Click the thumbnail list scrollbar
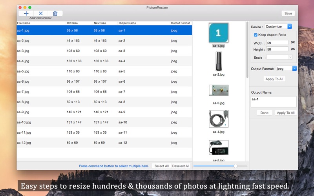Image resolution: width=314 pixels, height=196 pixels. point(247,50)
